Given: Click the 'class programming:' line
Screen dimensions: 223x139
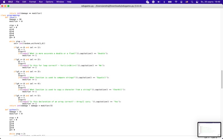Looking at the screenshot, I should 11,15.
